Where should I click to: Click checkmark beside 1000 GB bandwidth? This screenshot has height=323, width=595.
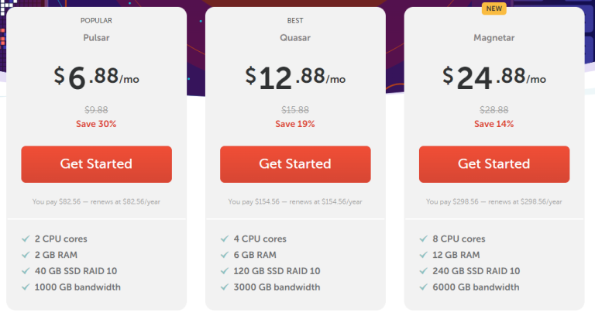pos(26,287)
